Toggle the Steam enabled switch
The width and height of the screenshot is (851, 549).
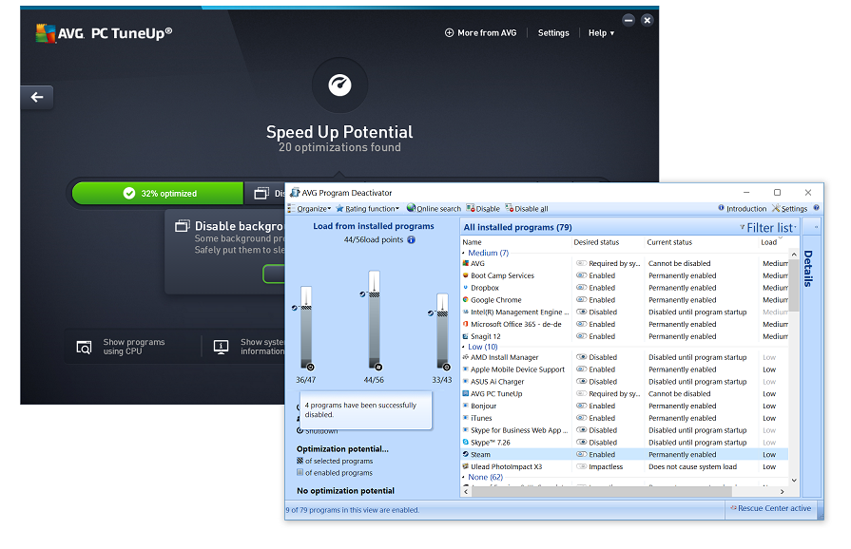[581, 455]
